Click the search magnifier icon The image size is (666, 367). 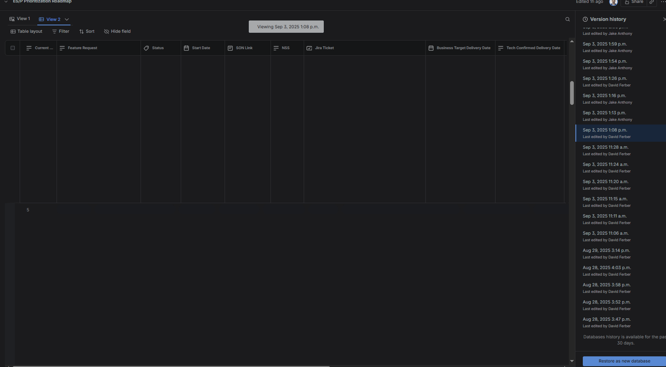coord(568,19)
